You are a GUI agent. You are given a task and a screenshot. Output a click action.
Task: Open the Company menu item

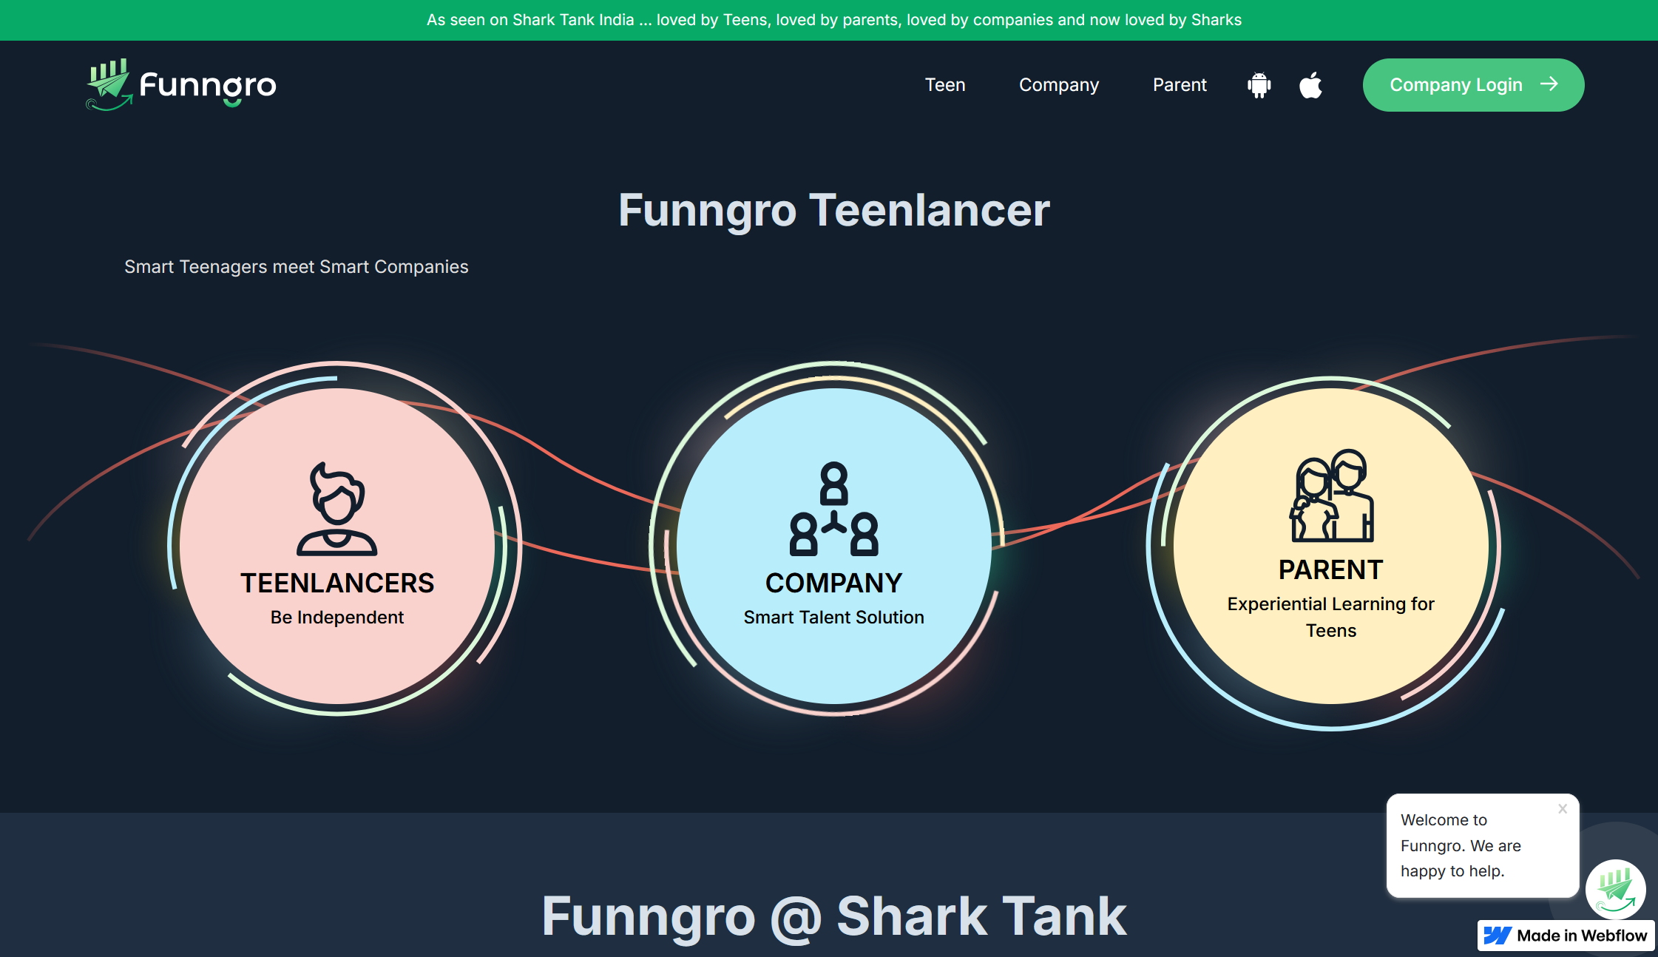click(x=1059, y=85)
